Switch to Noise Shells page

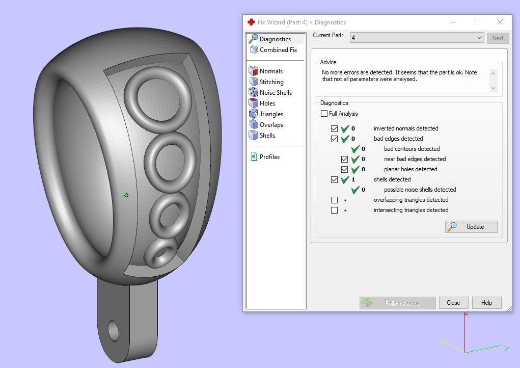[x=276, y=93]
